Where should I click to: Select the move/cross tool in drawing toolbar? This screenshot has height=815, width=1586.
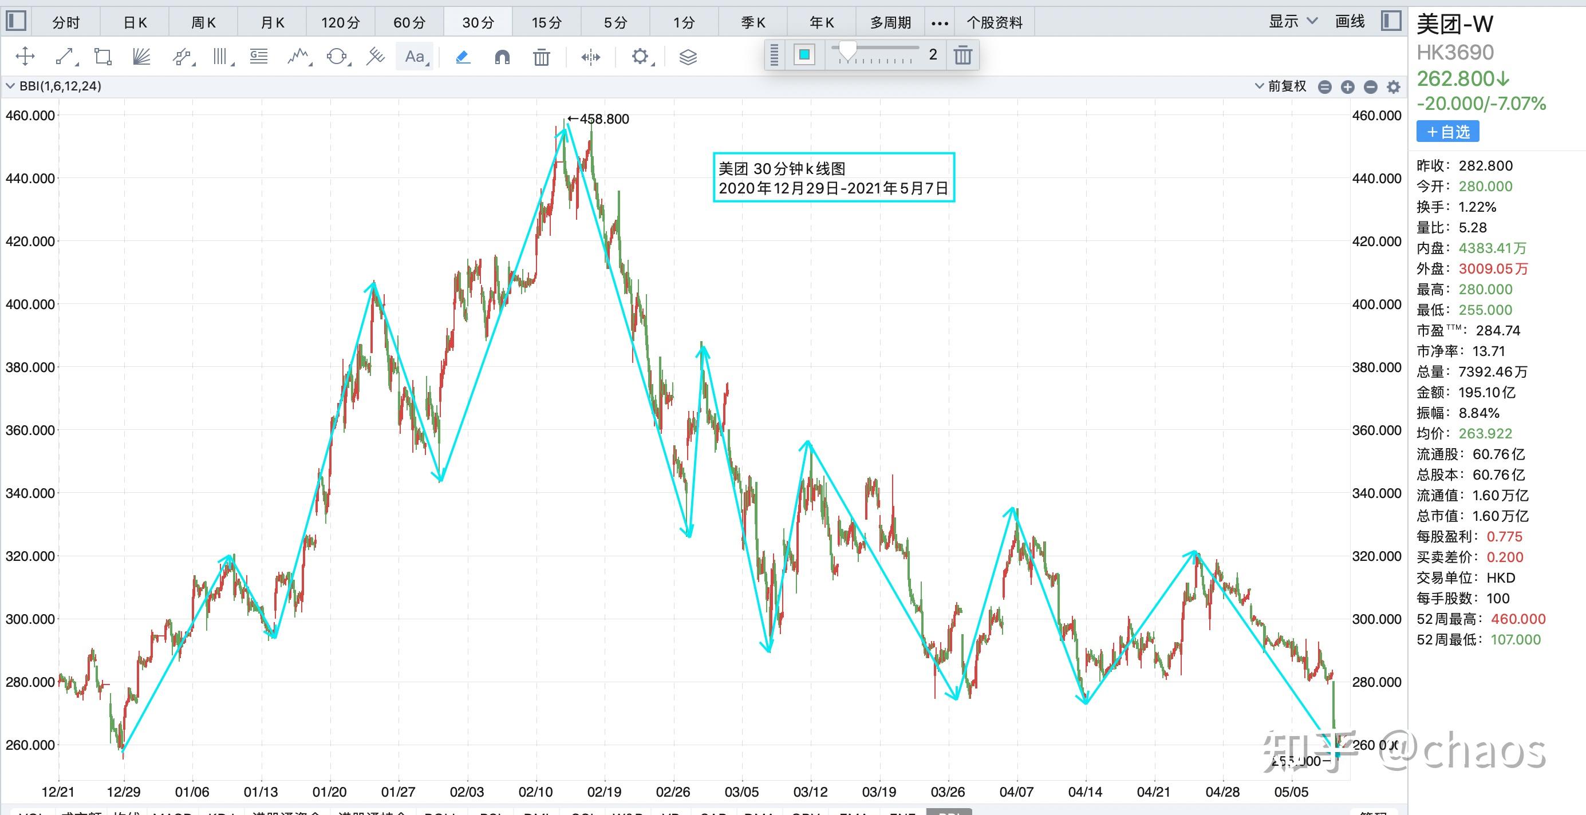coord(25,56)
